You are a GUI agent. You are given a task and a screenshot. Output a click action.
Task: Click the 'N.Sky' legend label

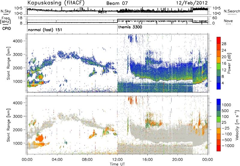pyautogui.click(x=6, y=11)
